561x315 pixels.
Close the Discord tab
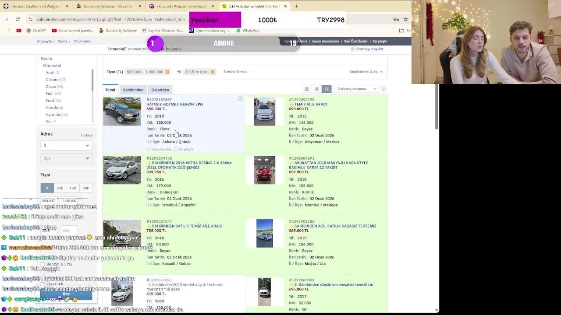tap(213, 6)
